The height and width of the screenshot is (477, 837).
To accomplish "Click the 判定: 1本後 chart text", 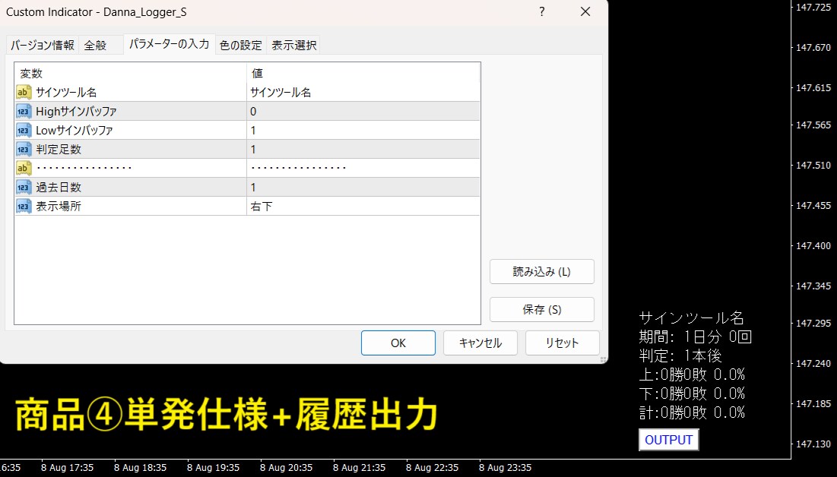I will [680, 356].
